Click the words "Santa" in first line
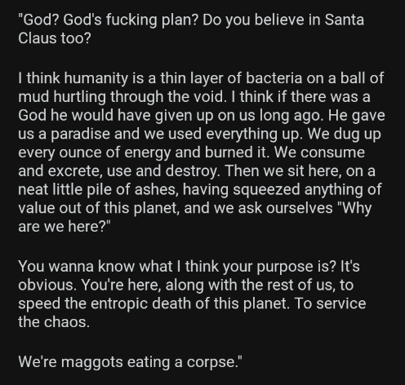Viewport: 405px width, 385px height. pyautogui.click(x=345, y=20)
